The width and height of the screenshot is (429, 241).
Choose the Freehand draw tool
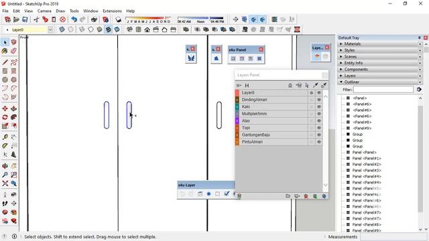pyautogui.click(x=13, y=62)
